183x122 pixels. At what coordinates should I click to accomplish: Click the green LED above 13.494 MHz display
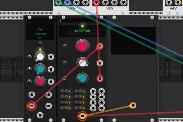82,26
